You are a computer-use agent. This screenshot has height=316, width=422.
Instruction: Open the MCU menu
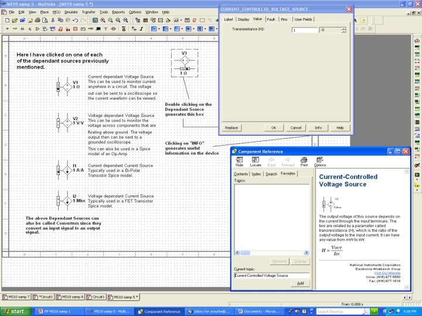[56, 12]
